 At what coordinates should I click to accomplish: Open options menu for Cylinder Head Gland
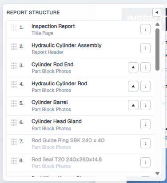(145, 124)
